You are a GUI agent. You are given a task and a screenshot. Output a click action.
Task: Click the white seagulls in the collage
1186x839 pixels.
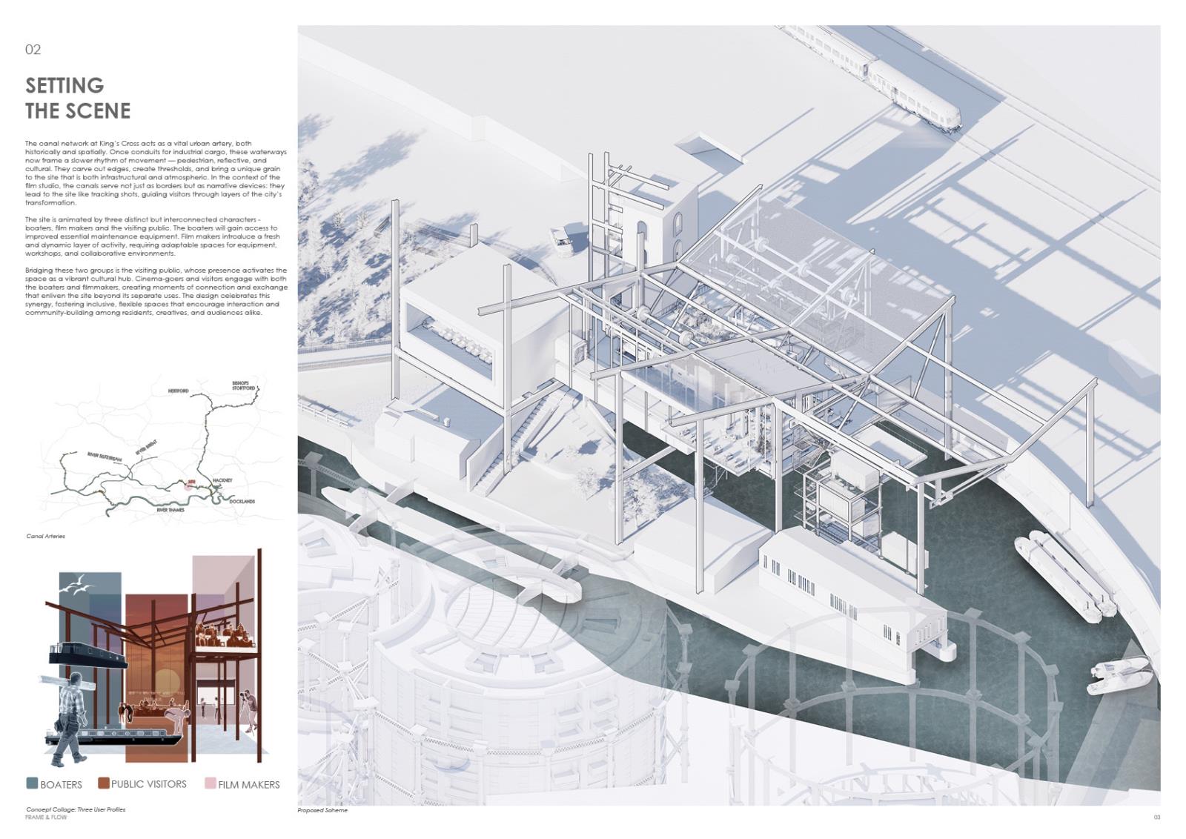77,585
